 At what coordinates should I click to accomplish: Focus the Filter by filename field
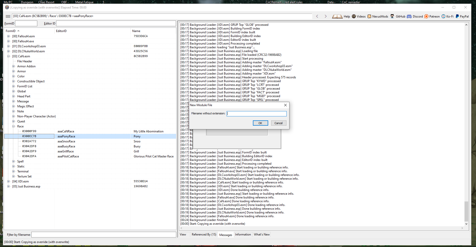pyautogui.click(x=104, y=235)
